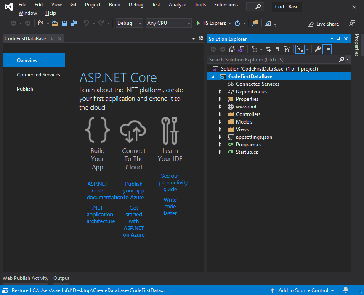Toggle Preview Selected Items
Image resolution: width=364 pixels, height=295 pixels.
327,49
